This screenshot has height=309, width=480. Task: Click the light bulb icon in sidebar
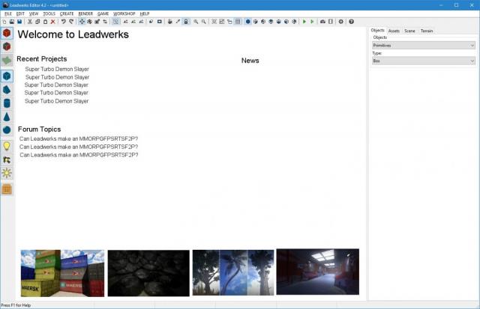(x=7, y=146)
